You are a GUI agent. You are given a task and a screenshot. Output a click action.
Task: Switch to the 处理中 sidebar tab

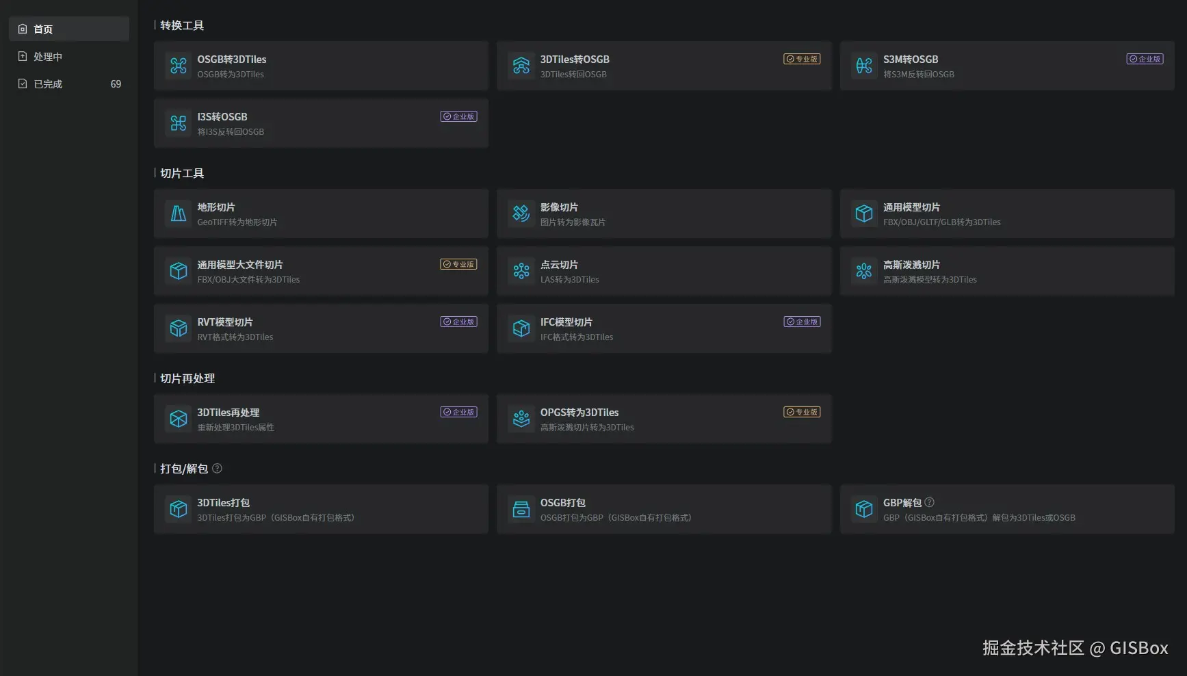tap(68, 56)
